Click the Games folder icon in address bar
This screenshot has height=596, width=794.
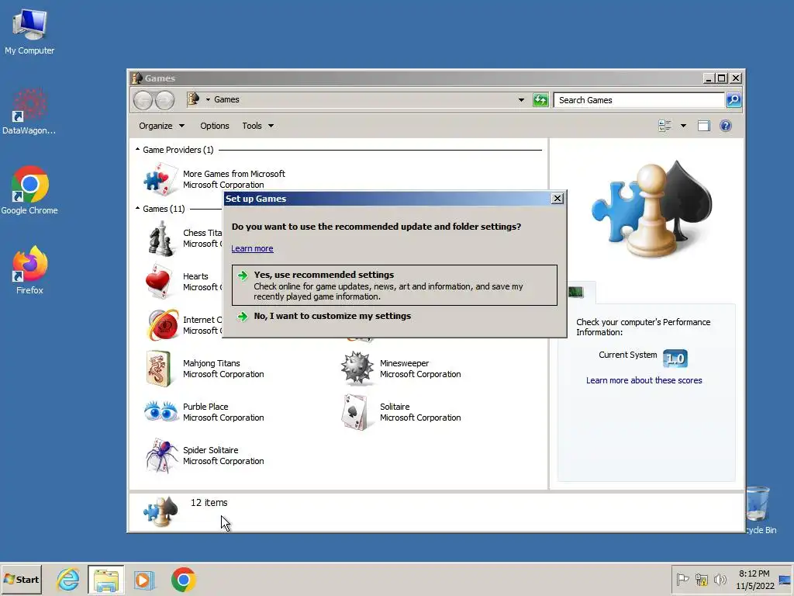coord(193,99)
